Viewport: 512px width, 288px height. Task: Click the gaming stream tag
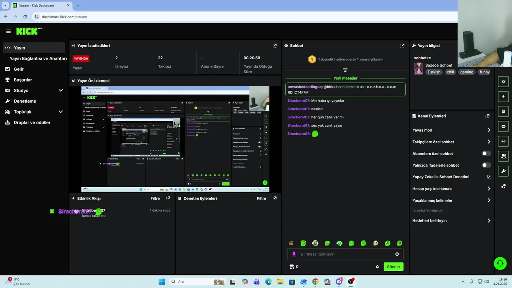tap(466, 72)
